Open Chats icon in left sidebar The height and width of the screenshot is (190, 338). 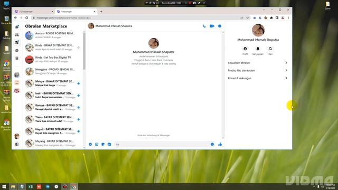click(17, 27)
